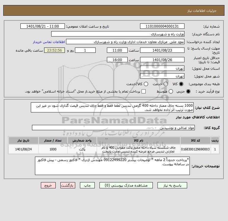The image size is (228, 221).
Task: Click the کد کالا column header
Action: coord(195,140)
